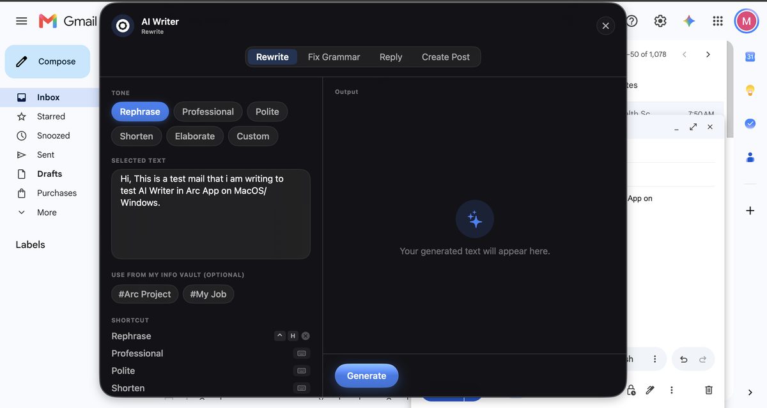Click the Gemini sparkle icon
This screenshot has width=767, height=408.
[689, 21]
